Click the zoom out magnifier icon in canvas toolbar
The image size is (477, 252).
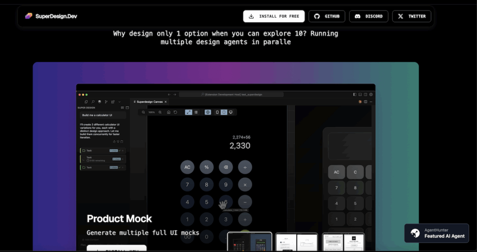143,112
